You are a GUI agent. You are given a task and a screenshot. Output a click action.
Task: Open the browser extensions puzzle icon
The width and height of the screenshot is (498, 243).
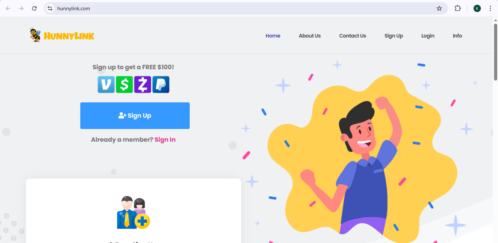click(458, 8)
